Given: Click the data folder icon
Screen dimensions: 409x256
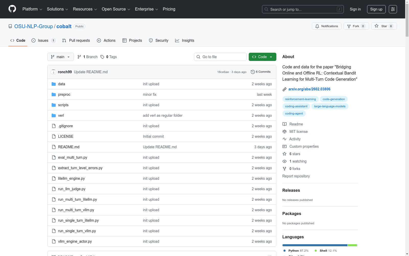Looking at the screenshot, I should click(54, 84).
